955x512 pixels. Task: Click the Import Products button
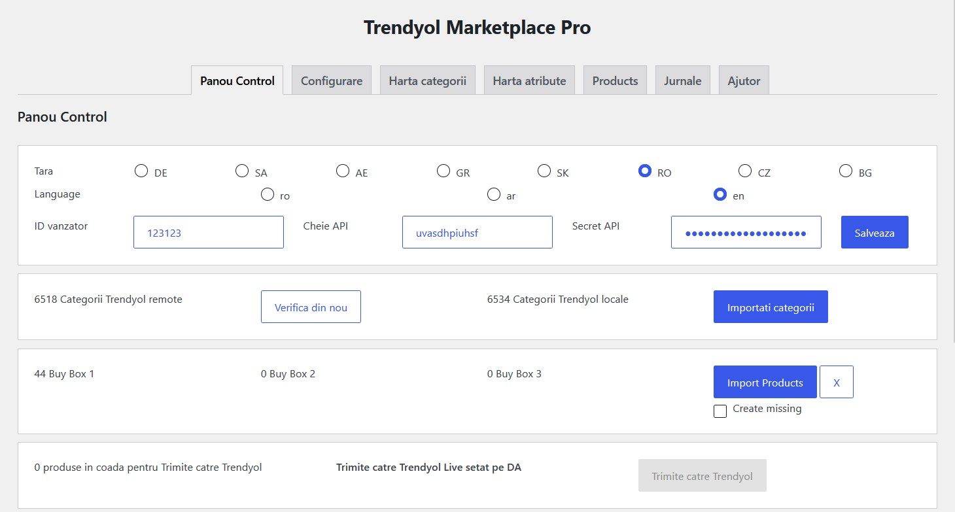pyautogui.click(x=765, y=382)
